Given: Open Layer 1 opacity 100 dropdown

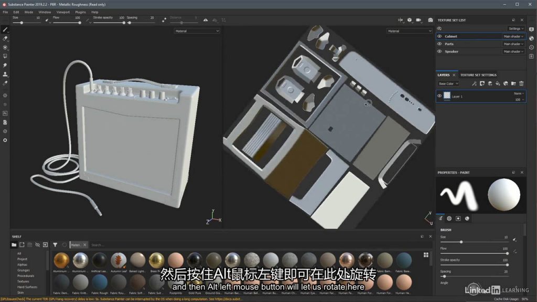Looking at the screenshot, I should coord(519,100).
